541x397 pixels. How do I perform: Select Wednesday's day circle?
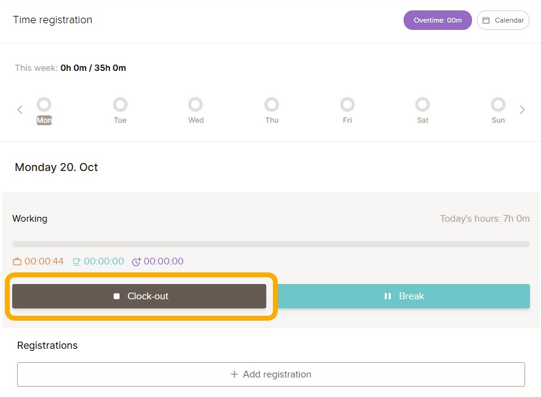(x=195, y=104)
